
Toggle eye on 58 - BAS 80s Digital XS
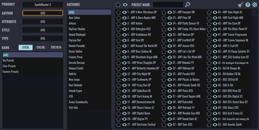tap(215, 97)
